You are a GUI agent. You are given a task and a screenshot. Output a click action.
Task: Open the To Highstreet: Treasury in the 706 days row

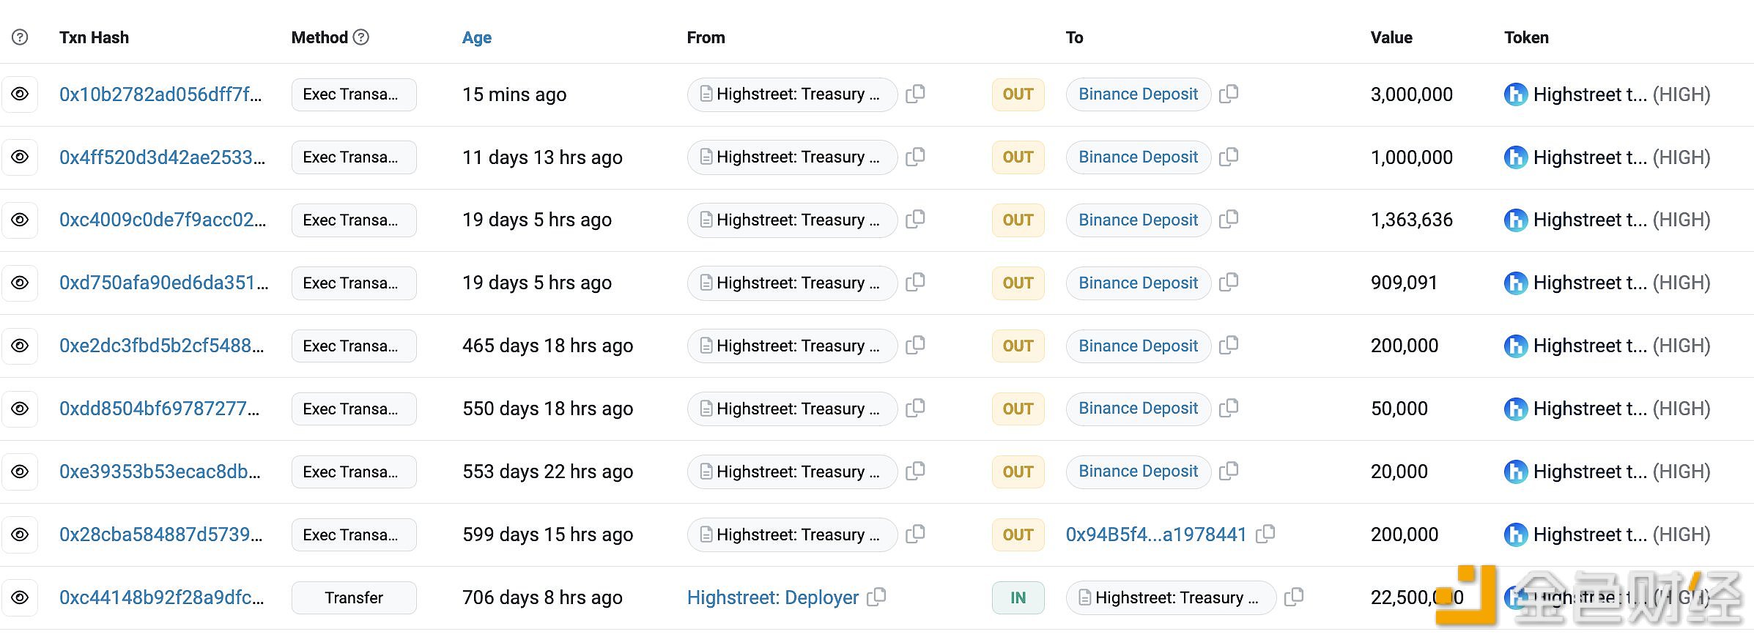pyautogui.click(x=1171, y=597)
